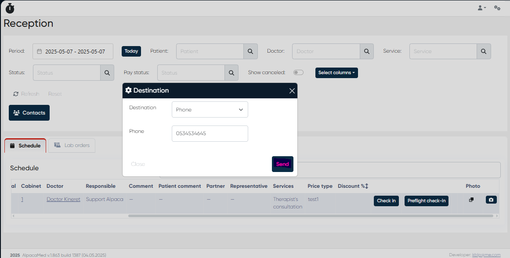The image size is (510, 258).
Task: Close the Destination dialog with X
Action: 292,91
